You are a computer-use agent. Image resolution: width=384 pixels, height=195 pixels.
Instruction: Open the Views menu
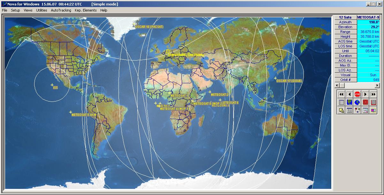click(x=28, y=10)
